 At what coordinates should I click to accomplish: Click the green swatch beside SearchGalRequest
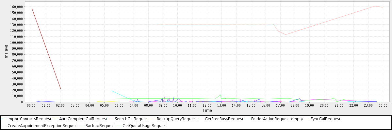(111, 119)
